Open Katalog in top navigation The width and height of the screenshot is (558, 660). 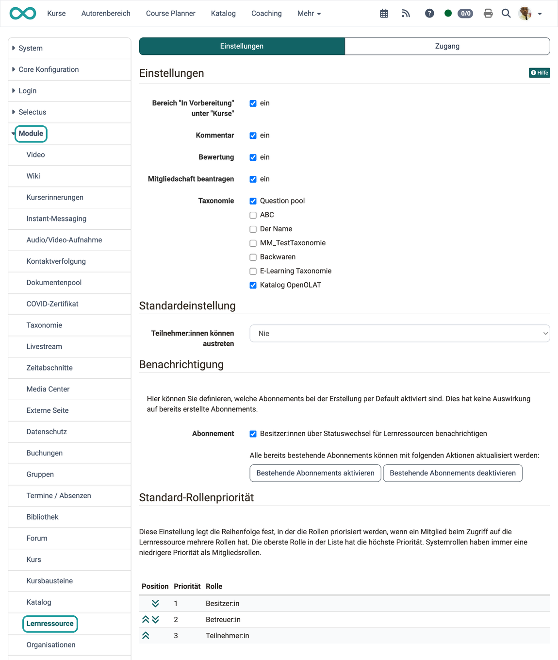[223, 14]
